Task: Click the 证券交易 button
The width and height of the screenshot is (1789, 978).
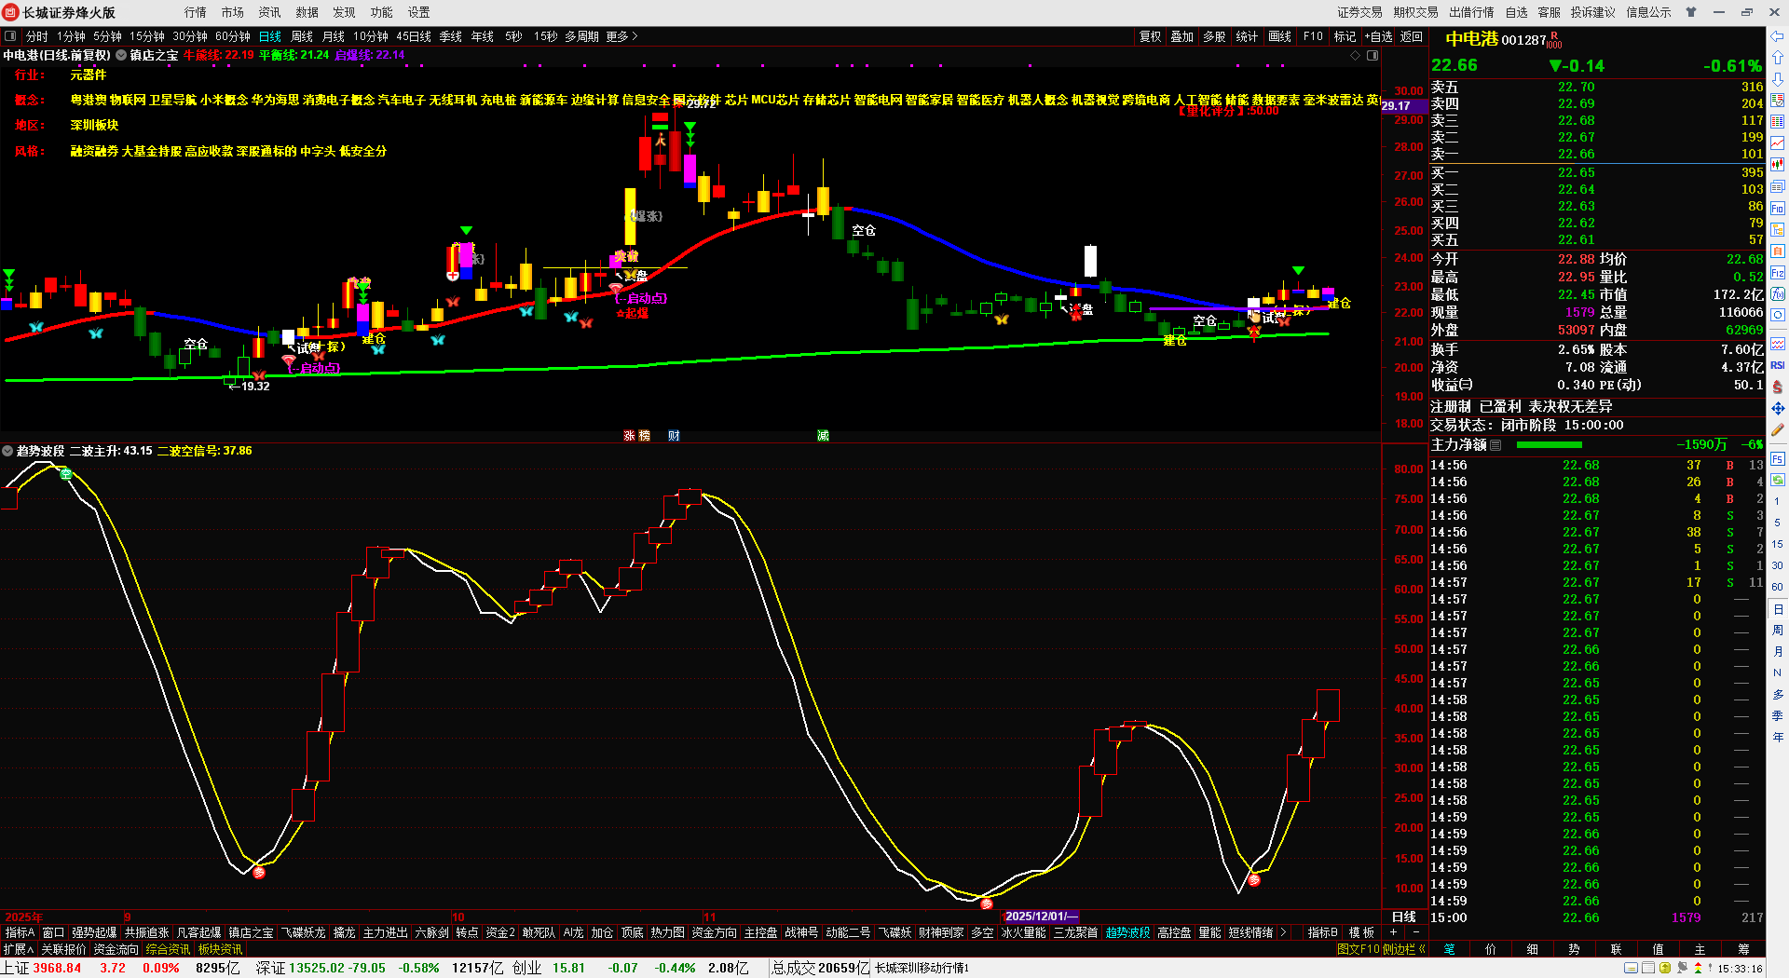Action: (1359, 12)
